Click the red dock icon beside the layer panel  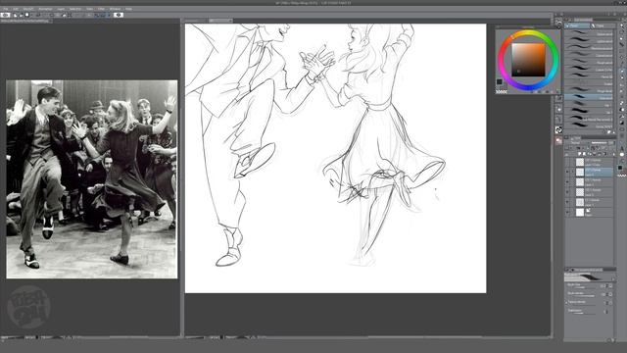click(558, 140)
